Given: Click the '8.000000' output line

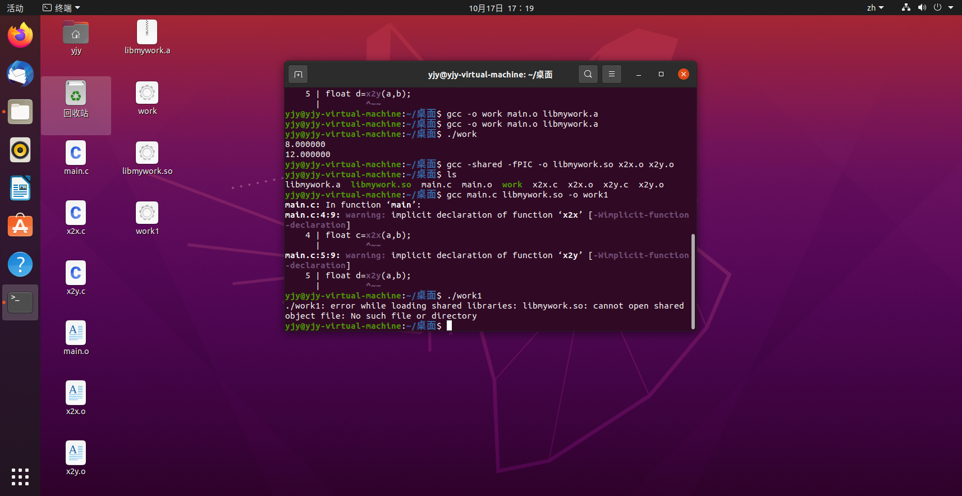Looking at the screenshot, I should 305,144.
